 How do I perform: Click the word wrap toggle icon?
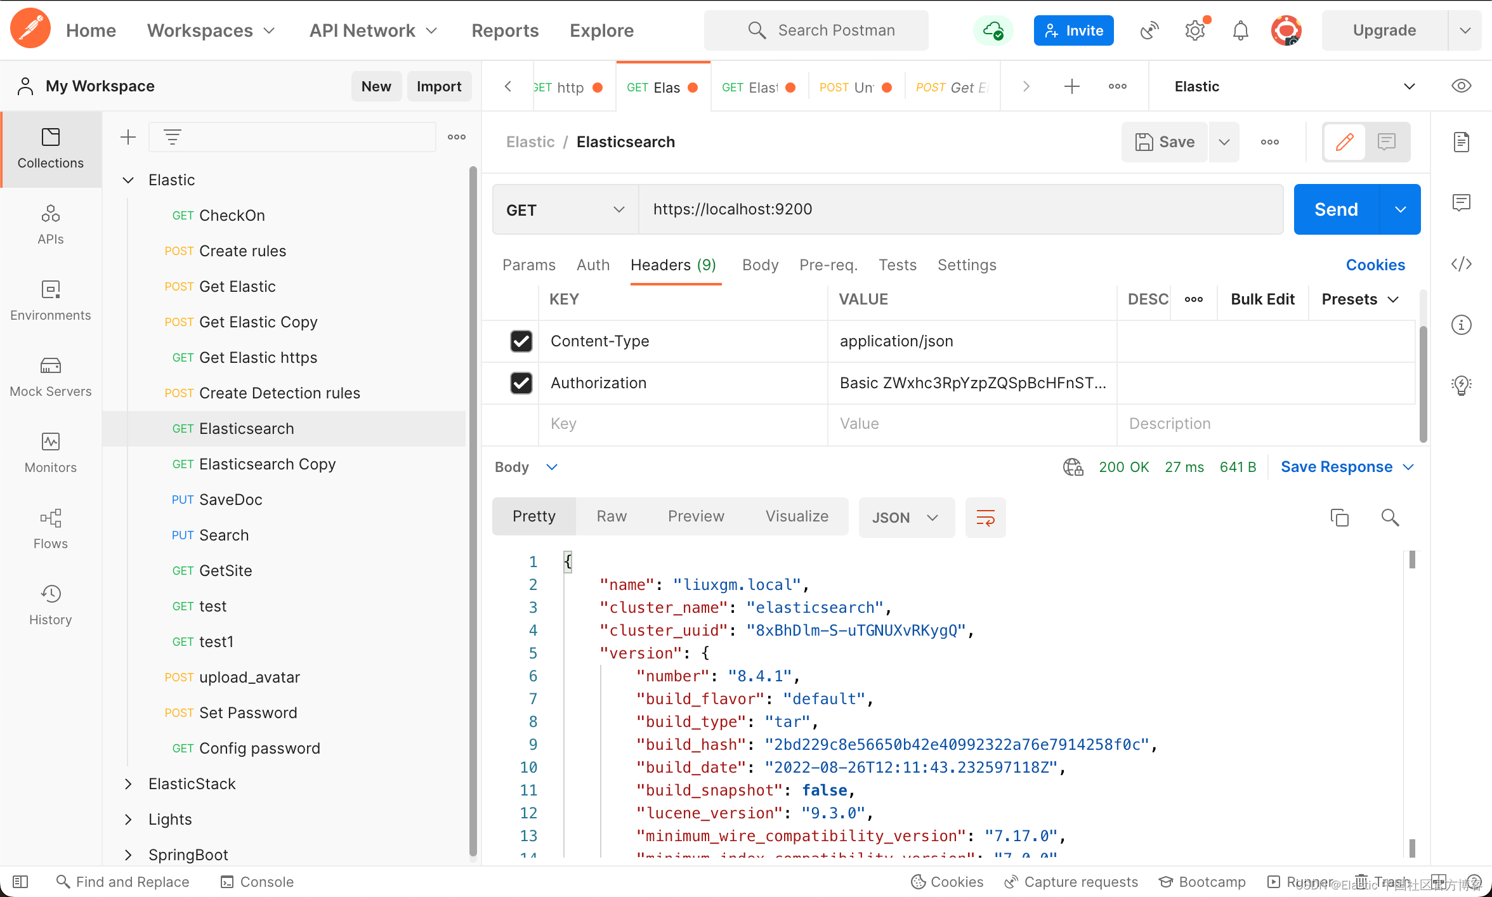(x=984, y=516)
